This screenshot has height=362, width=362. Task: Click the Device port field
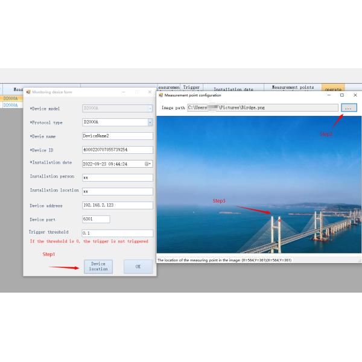tap(95, 219)
